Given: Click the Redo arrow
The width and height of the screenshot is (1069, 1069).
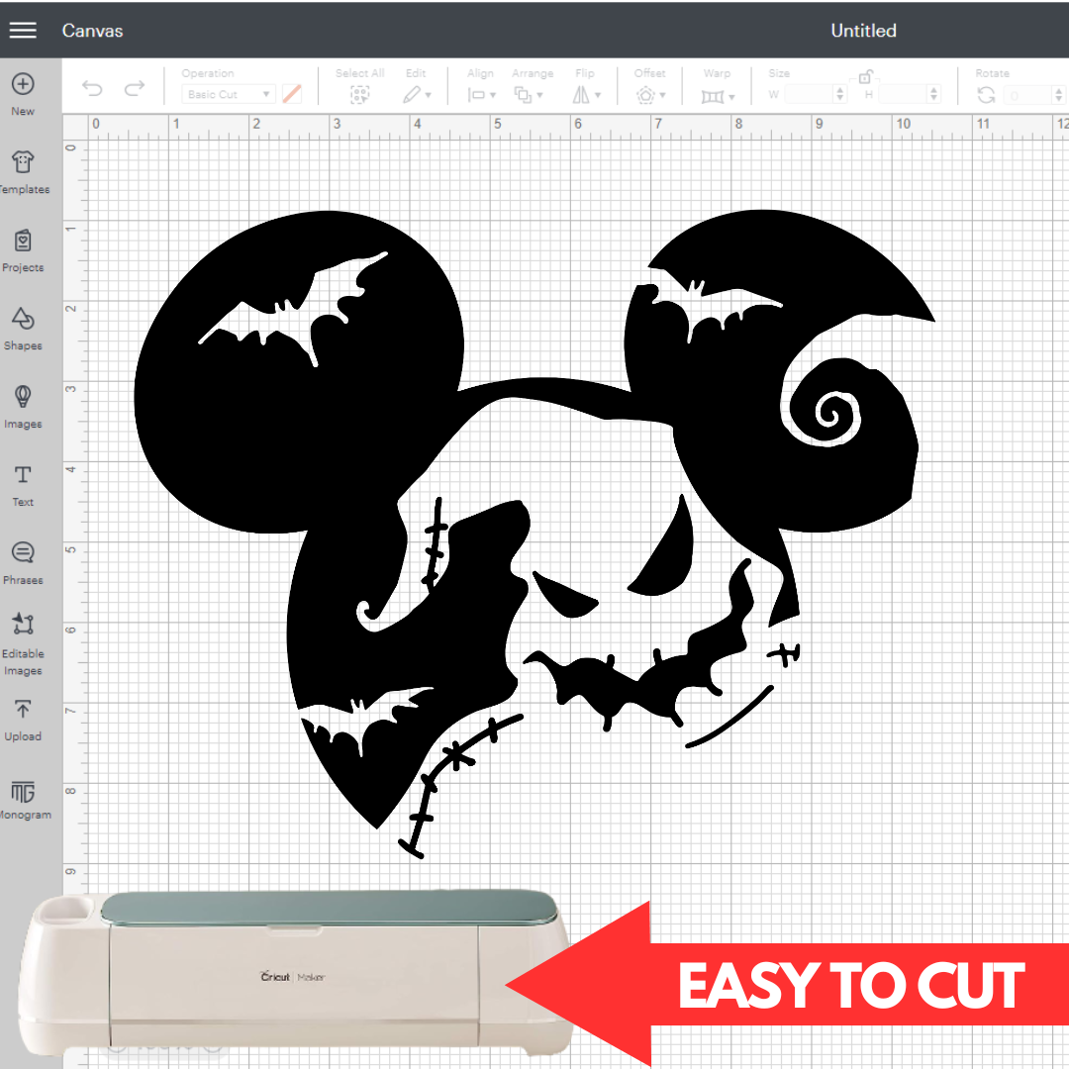Looking at the screenshot, I should 135,89.
